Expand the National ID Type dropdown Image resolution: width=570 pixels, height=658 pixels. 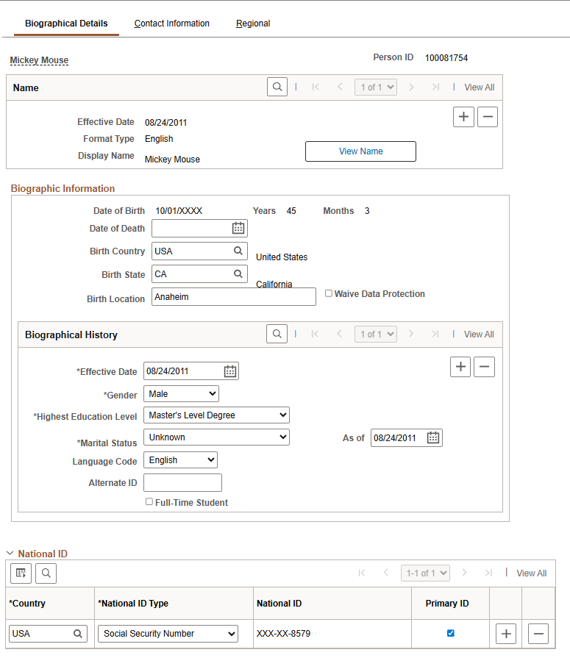tap(168, 634)
